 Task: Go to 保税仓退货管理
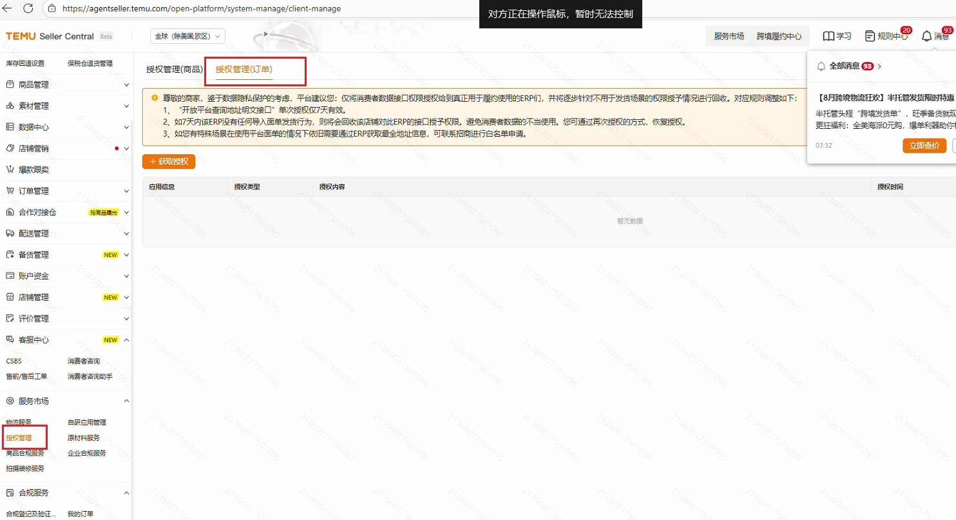pos(90,63)
